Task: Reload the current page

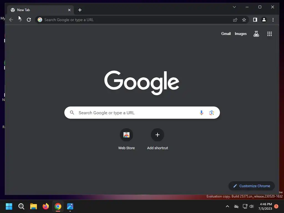Action: [x=29, y=20]
